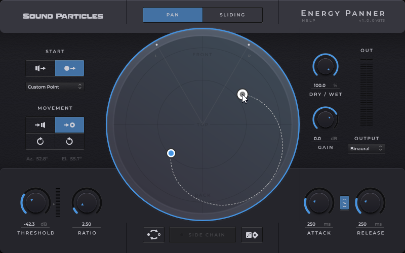Click the El. 55.7° elevation value
This screenshot has height=253, width=405.
pos(72,158)
